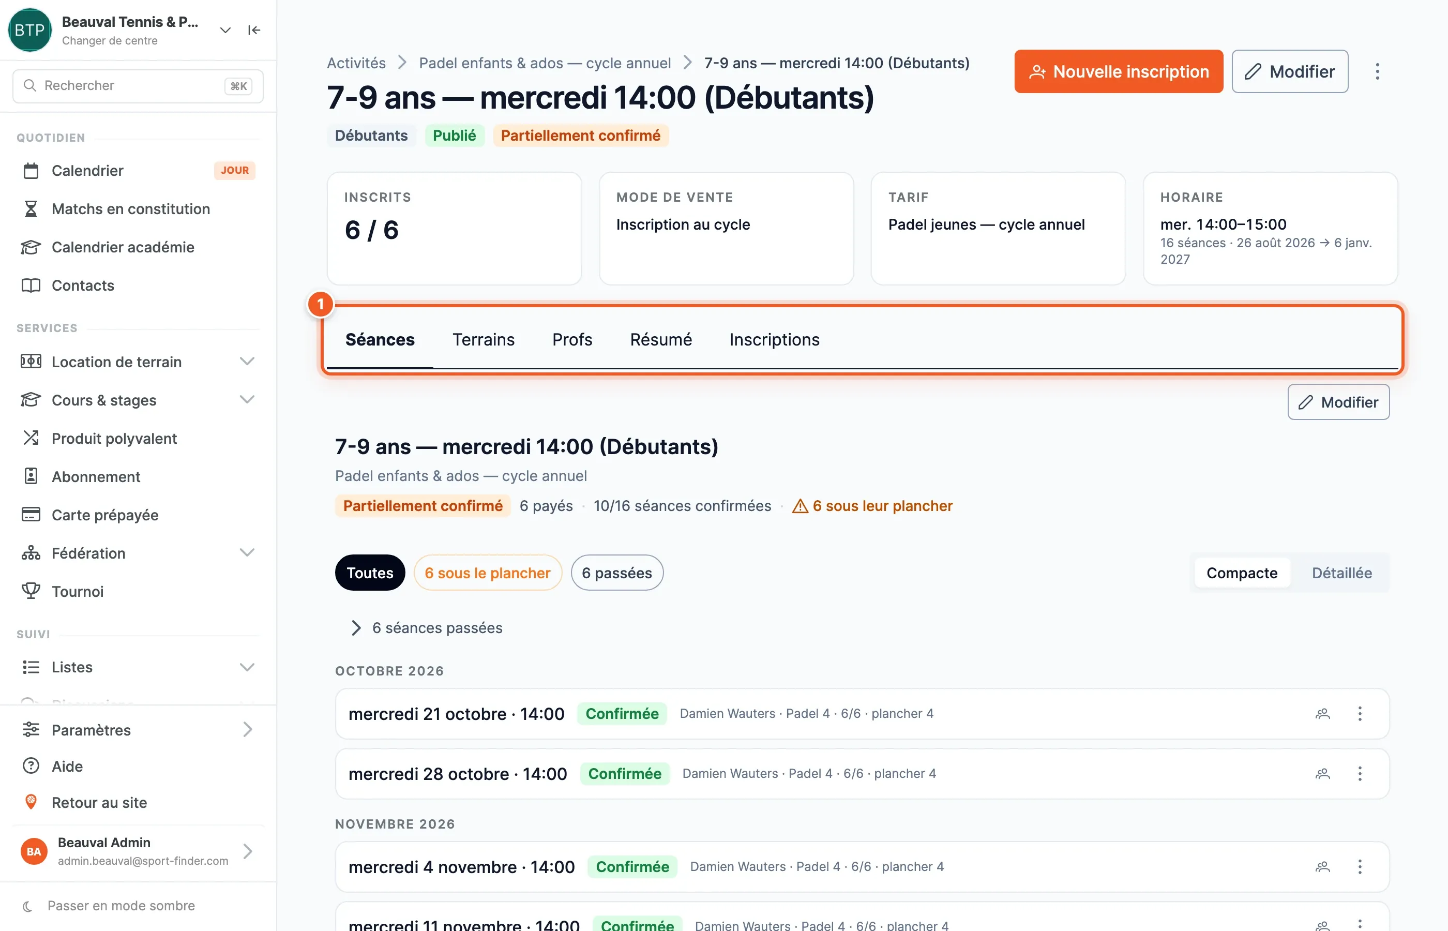Screen dimensions: 1448x931
Task: Click the Rechercher search field
Action: click(138, 86)
